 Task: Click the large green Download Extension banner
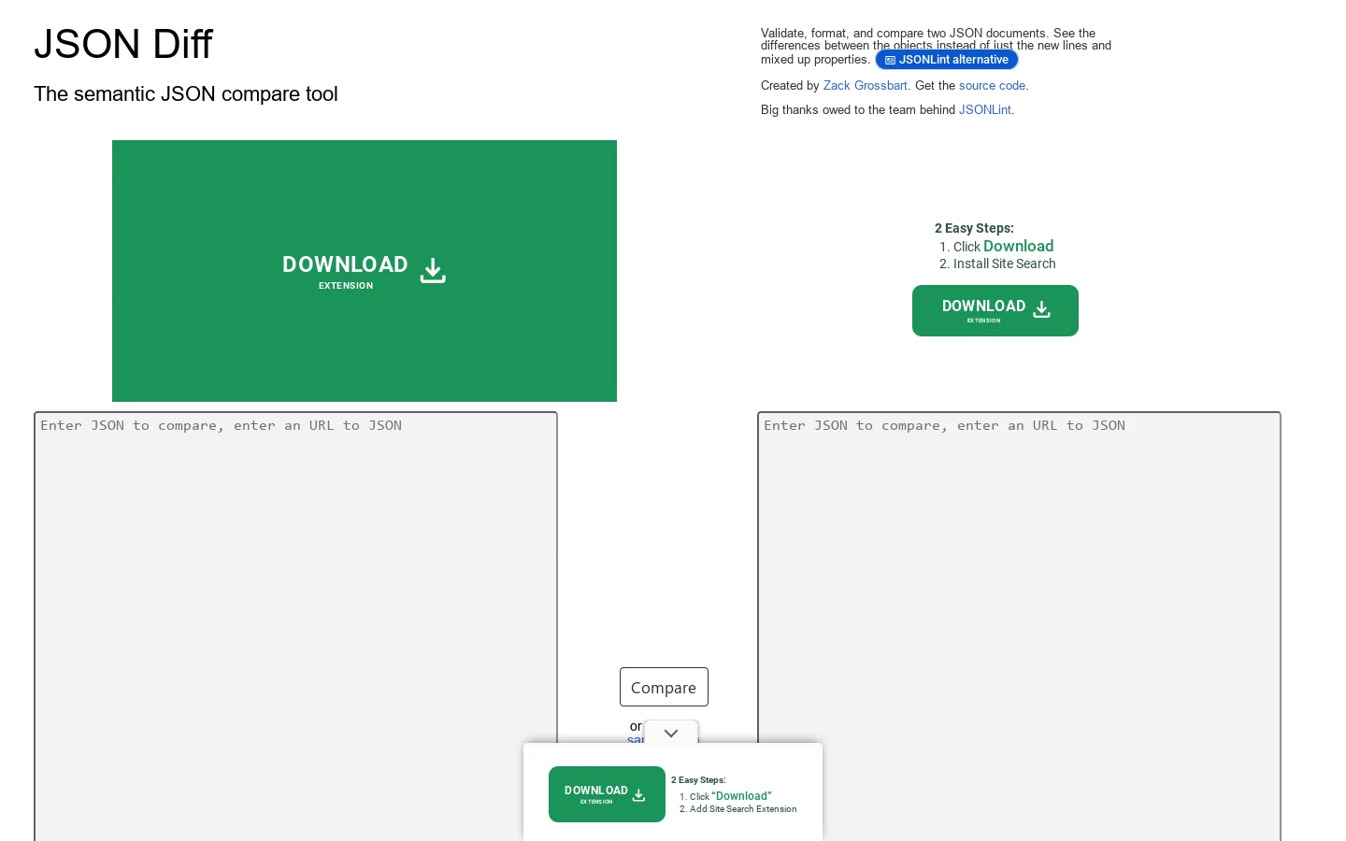[x=365, y=271]
